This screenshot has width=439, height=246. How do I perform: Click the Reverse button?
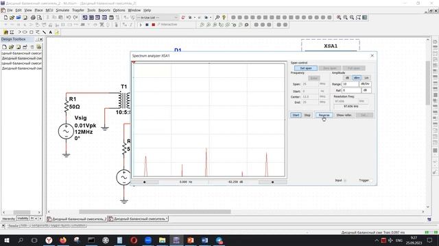click(x=324, y=115)
